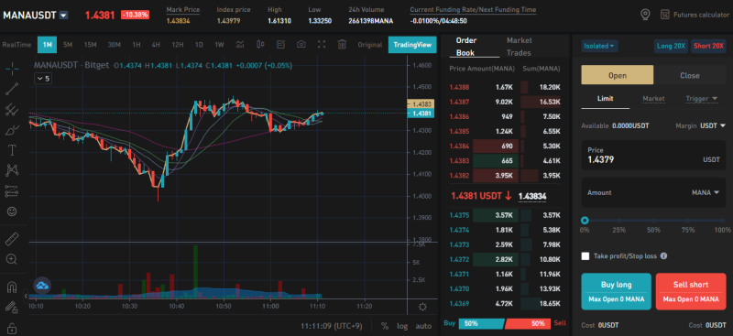Click the note edit icon in toolbar

point(281,44)
